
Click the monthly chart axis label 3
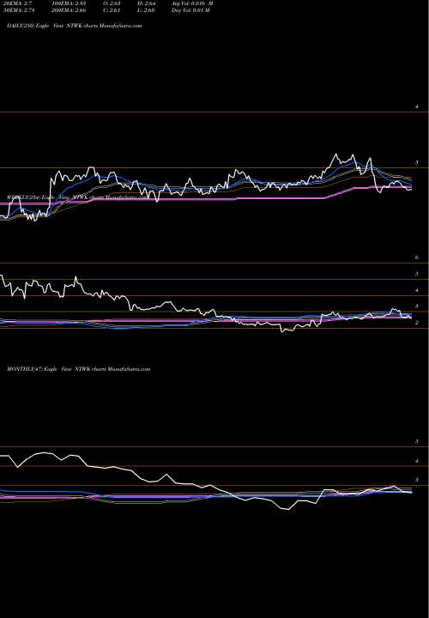click(x=417, y=480)
